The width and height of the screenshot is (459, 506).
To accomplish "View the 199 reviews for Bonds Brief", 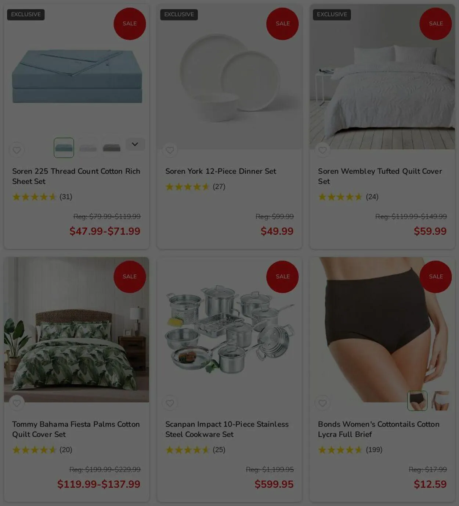I will click(x=374, y=450).
